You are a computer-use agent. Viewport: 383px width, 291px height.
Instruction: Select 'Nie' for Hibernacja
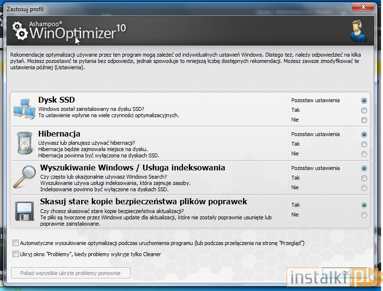coord(364,154)
